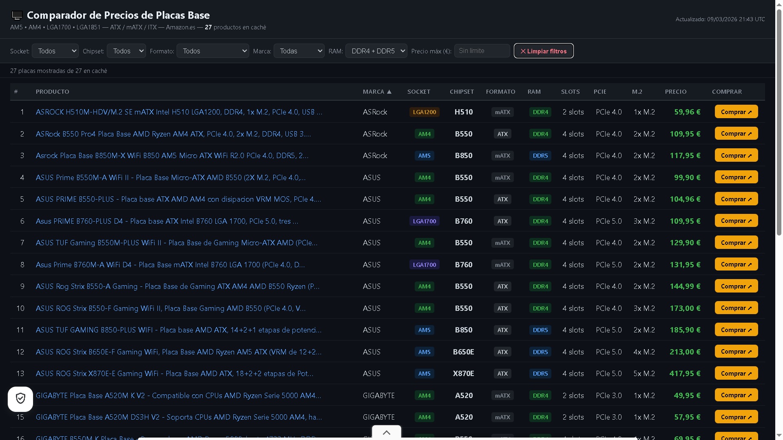Click the monitor logo icon in header
Image resolution: width=783 pixels, height=440 pixels.
[x=17, y=15]
